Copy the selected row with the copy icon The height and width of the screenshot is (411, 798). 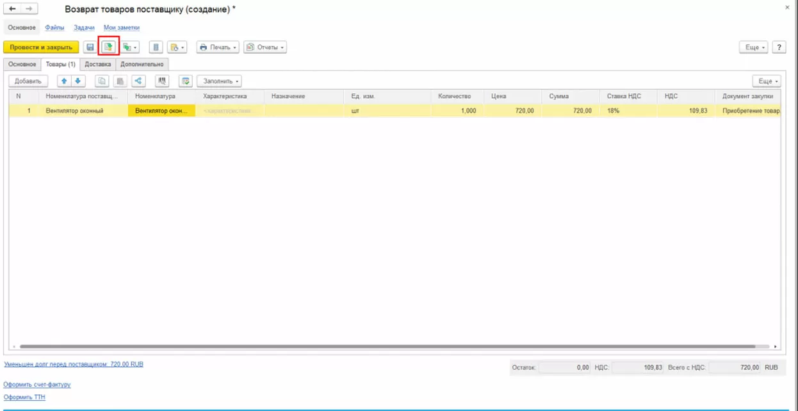102,81
